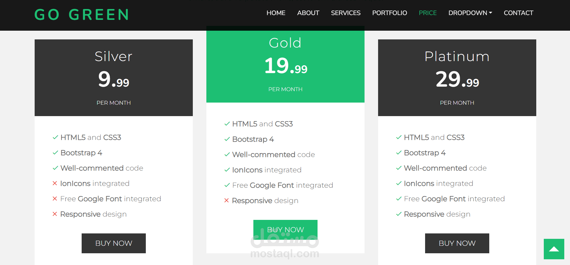Click Gold's IonIcons checkmark icon
Screen dimensions: 570x265
(x=227, y=170)
